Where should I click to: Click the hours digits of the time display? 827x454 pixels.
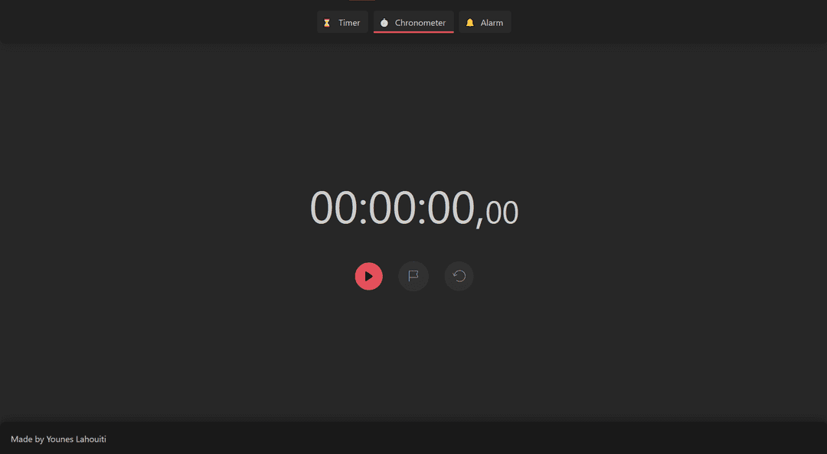tap(333, 208)
